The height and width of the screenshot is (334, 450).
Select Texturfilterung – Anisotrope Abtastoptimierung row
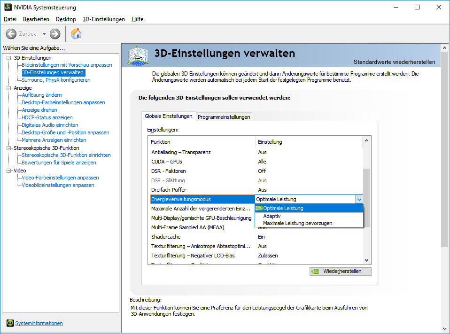tap(256, 246)
